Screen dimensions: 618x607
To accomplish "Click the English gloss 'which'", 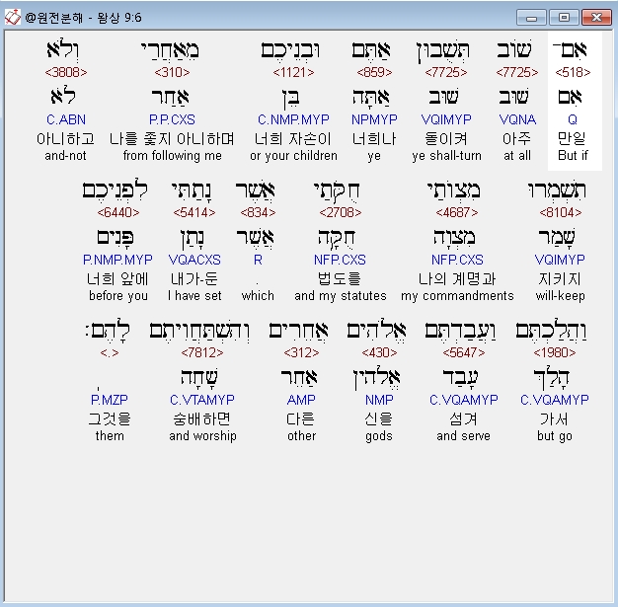I will pyautogui.click(x=258, y=296).
